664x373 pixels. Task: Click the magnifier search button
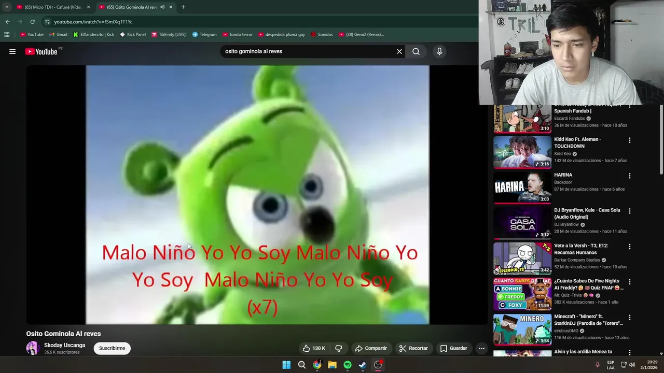(416, 51)
